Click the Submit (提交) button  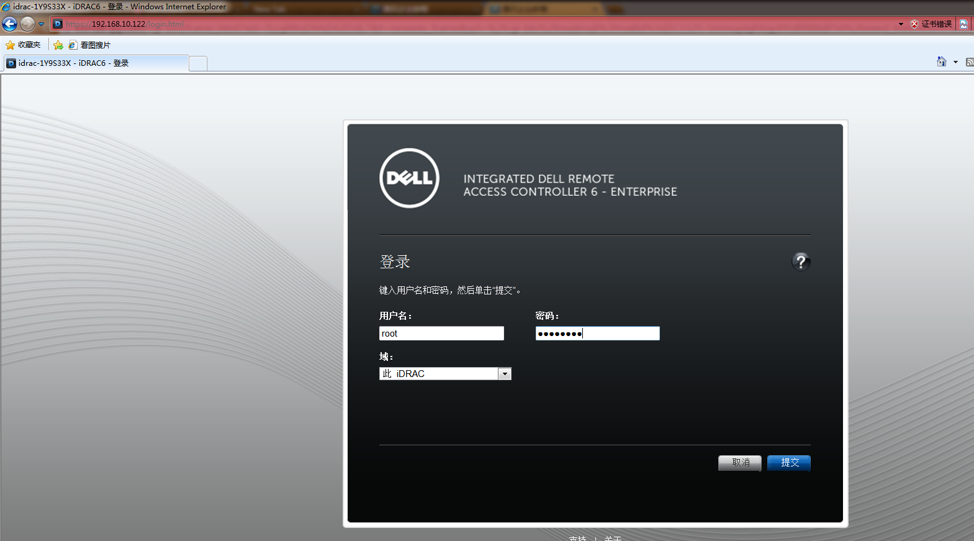(789, 463)
